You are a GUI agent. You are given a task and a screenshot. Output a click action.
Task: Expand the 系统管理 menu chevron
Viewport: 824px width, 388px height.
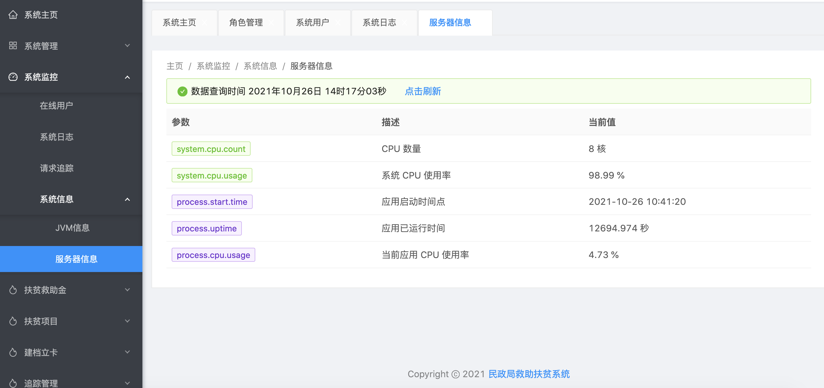click(127, 46)
